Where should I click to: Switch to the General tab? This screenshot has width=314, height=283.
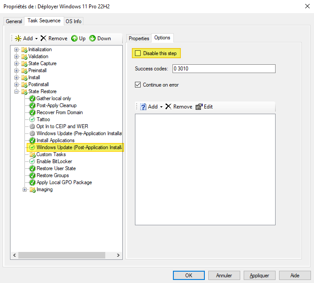pos(14,21)
